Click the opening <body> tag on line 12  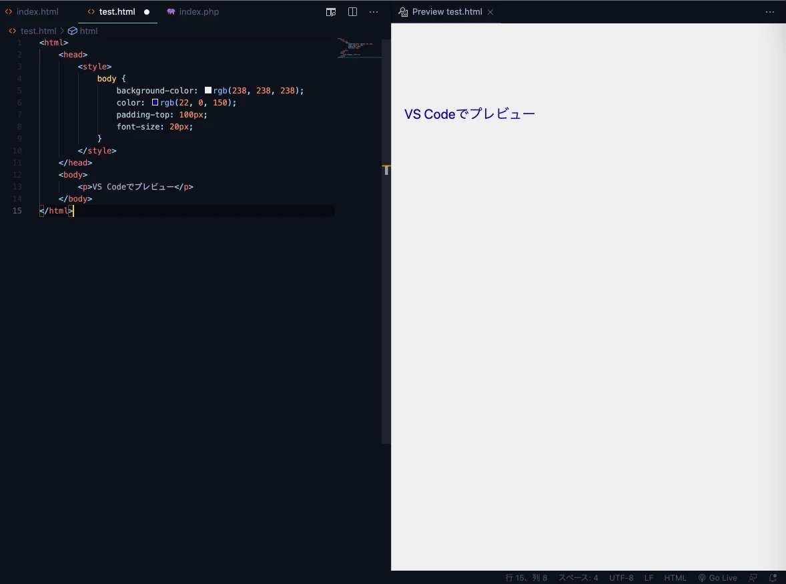pos(73,175)
